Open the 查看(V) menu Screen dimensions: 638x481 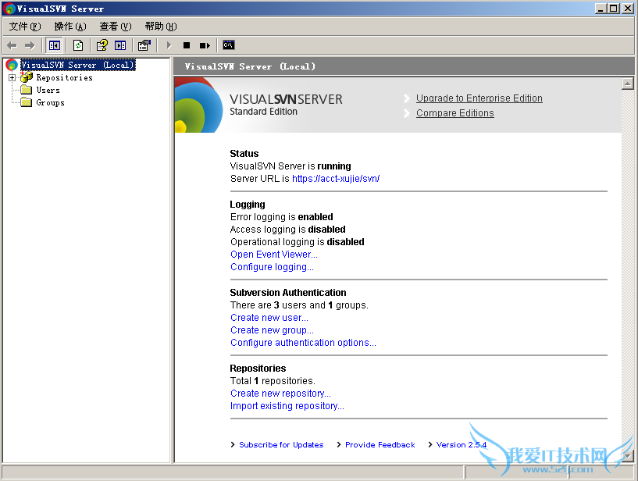pyautogui.click(x=116, y=27)
